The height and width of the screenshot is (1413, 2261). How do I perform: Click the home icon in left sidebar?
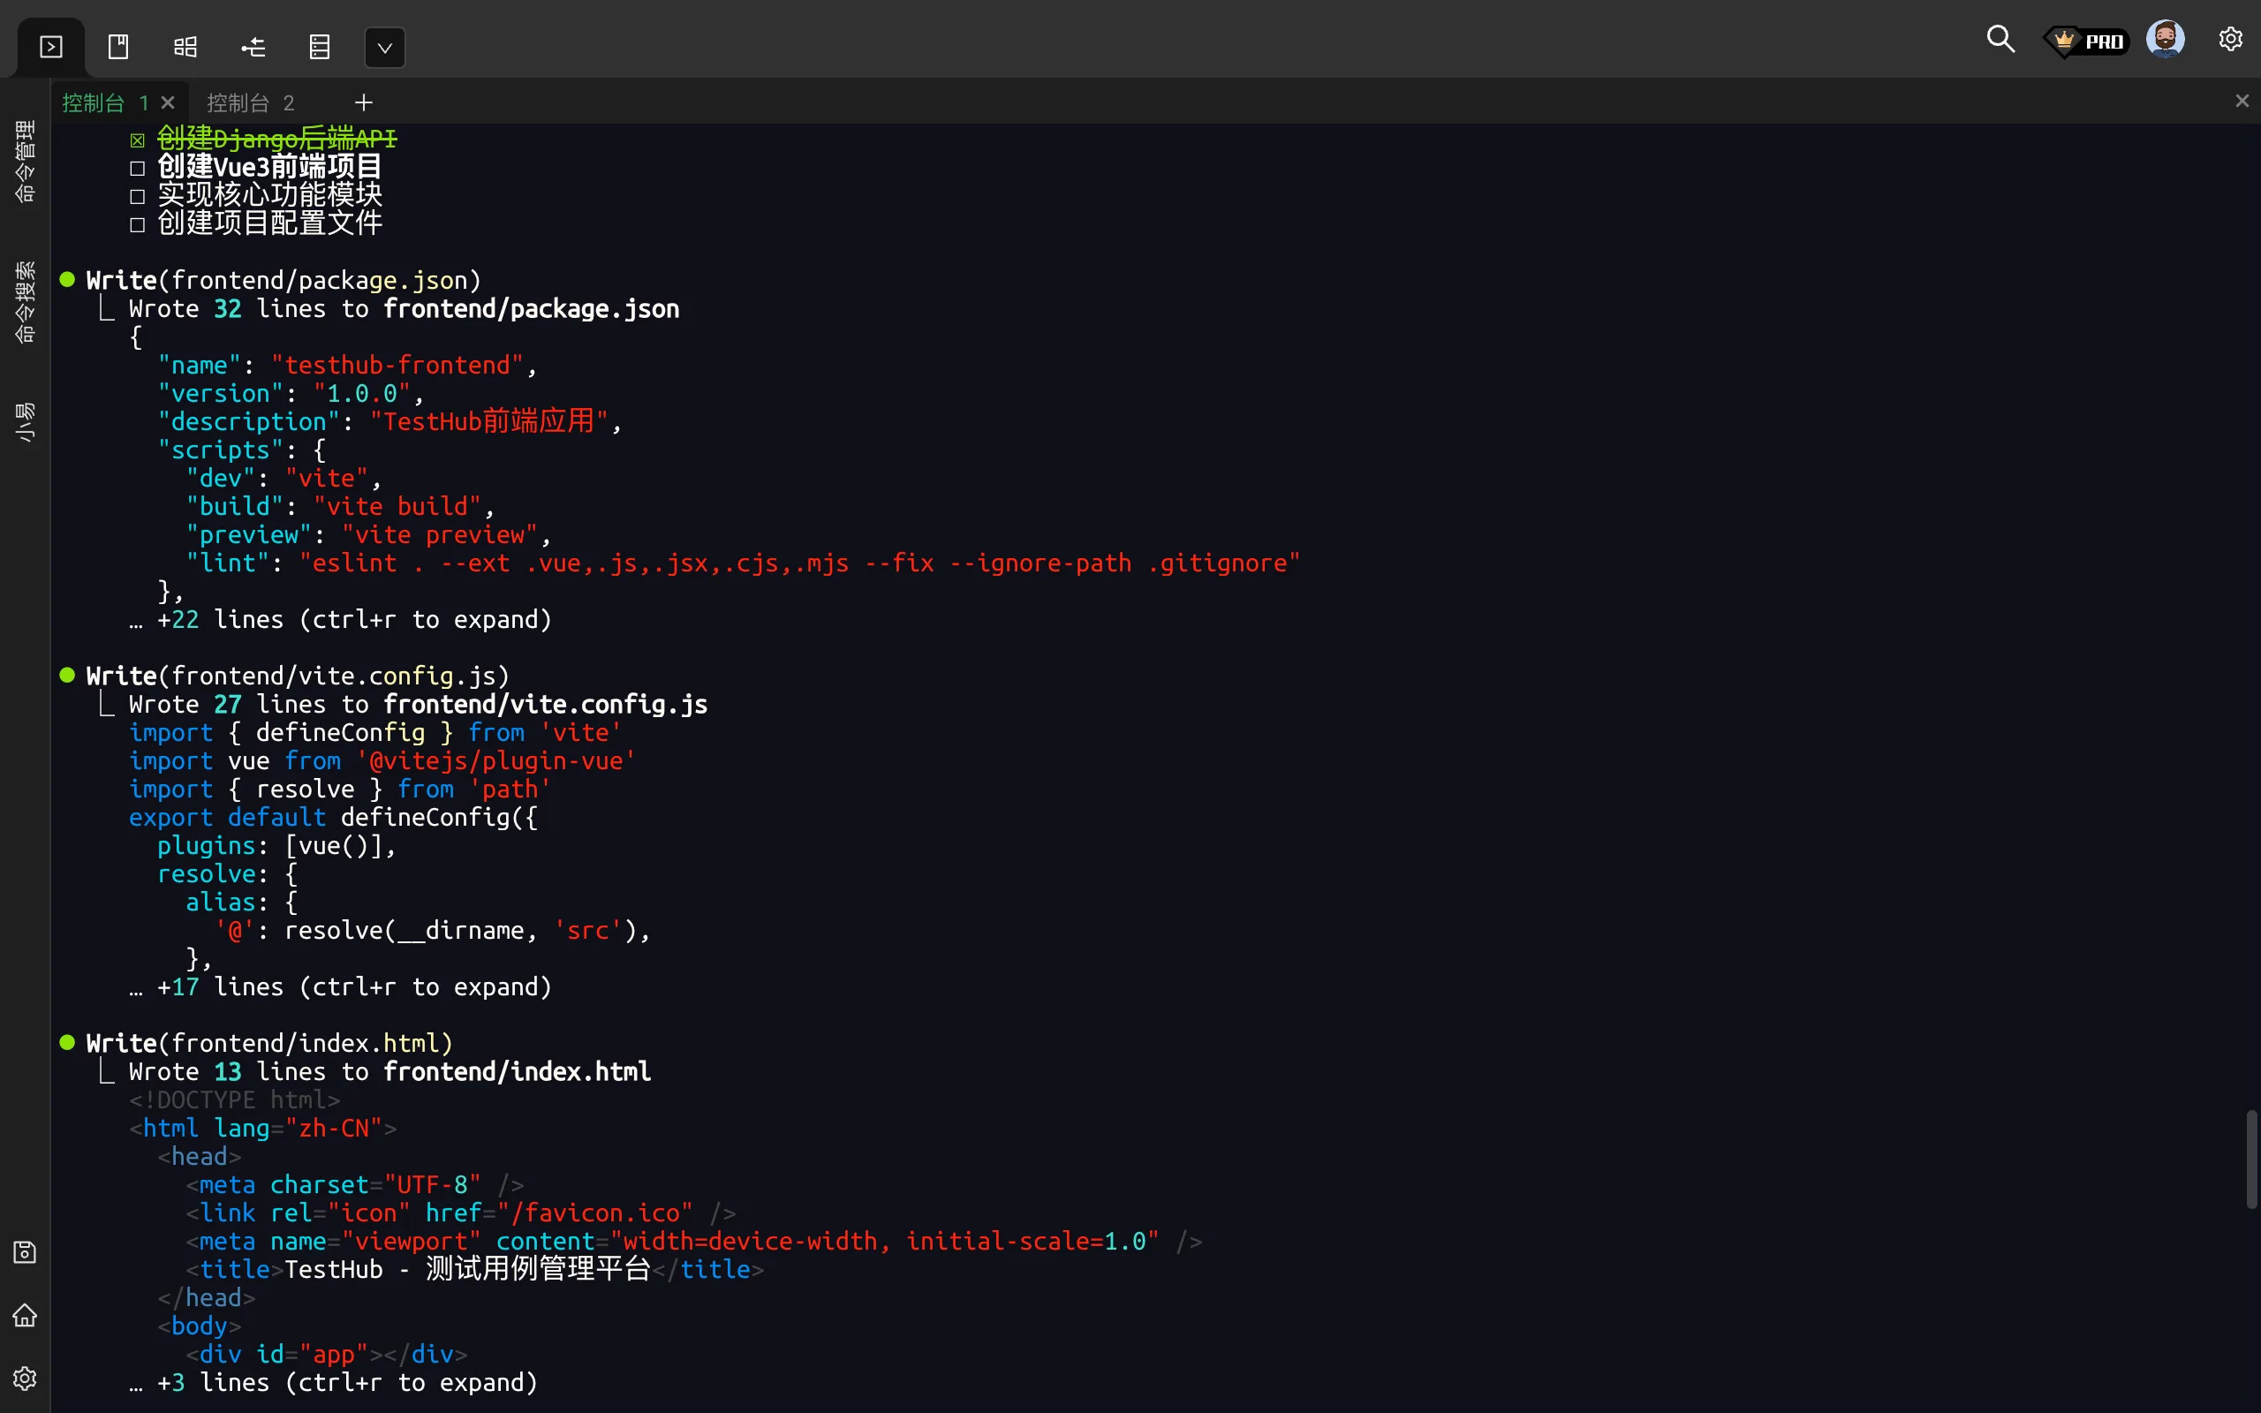[x=26, y=1315]
